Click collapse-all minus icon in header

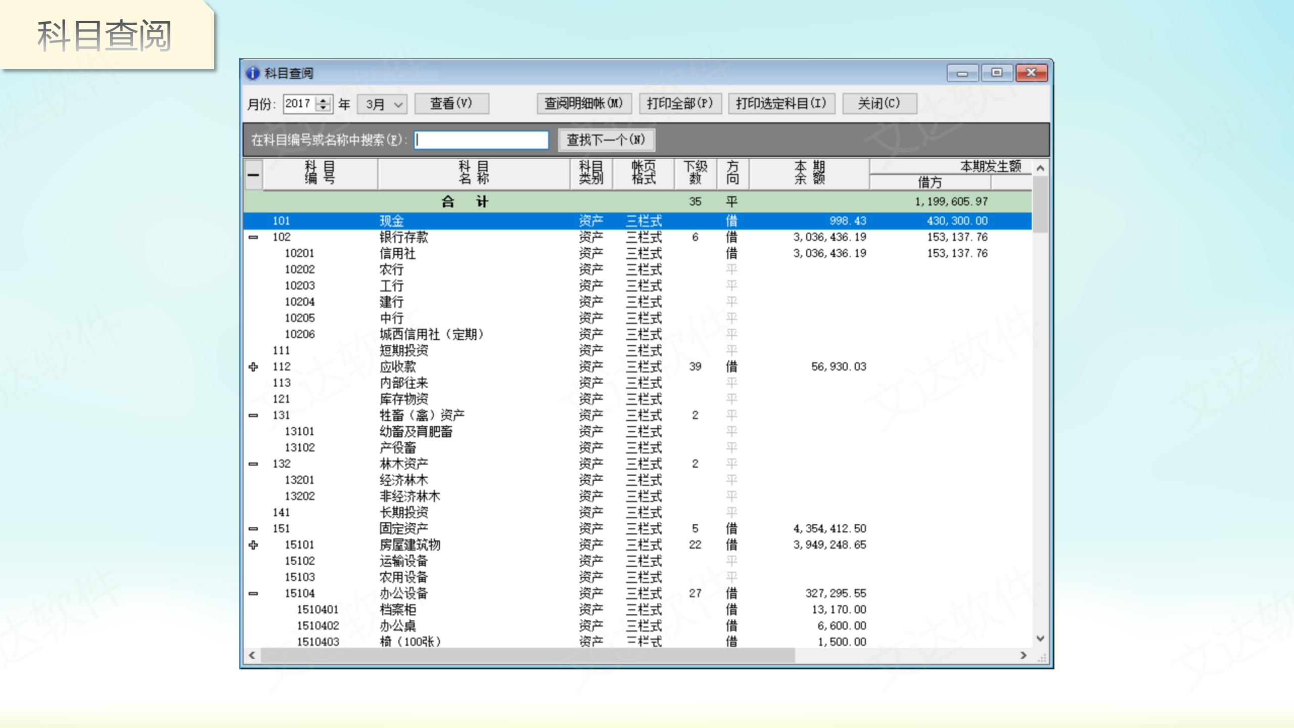coord(253,175)
